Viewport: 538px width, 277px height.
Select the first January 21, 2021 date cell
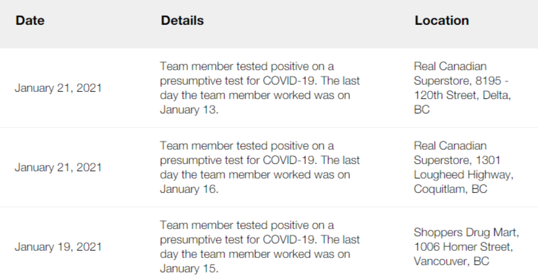pos(58,88)
